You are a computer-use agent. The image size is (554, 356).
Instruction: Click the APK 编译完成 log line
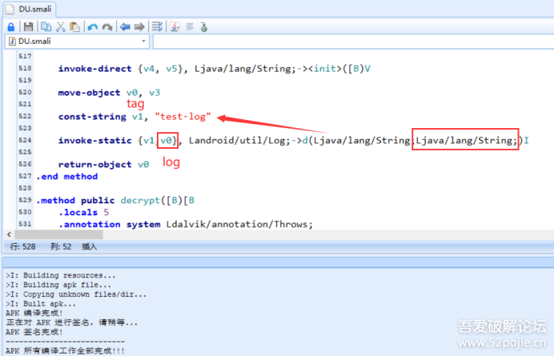[x=34, y=314]
